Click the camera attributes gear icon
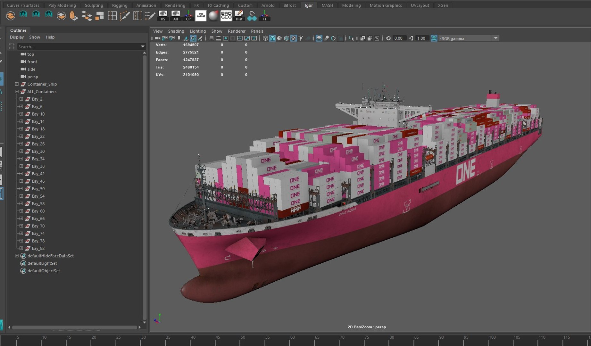Viewport: 591px width, 346px height. pos(171,38)
